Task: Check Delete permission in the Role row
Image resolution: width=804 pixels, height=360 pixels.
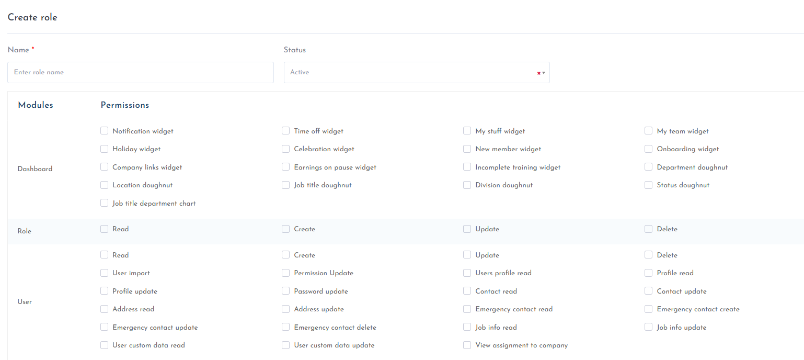Action: point(648,229)
